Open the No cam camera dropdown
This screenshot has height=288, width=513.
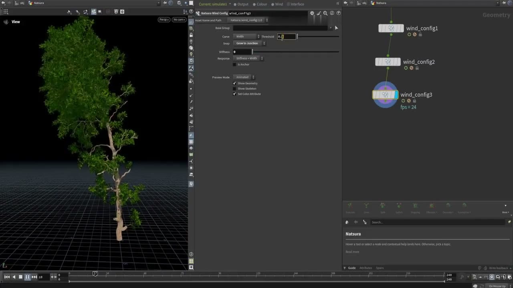click(179, 20)
